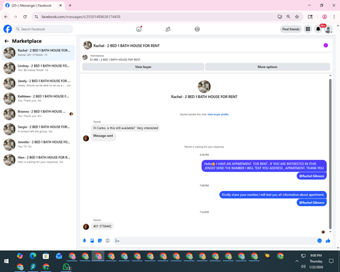Open the Lindsay conversation in Marketplace list
This screenshot has height=272, width=340.
pos(38,68)
